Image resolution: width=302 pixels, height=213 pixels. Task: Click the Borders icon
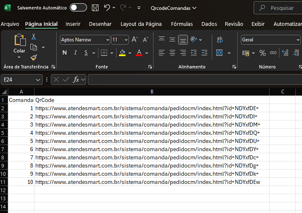point(104,53)
